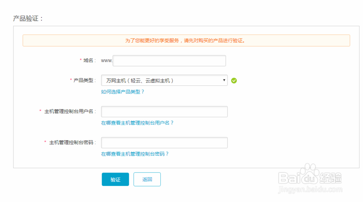Click the jingyan.baidu.com watermark text

pyautogui.click(x=310, y=189)
